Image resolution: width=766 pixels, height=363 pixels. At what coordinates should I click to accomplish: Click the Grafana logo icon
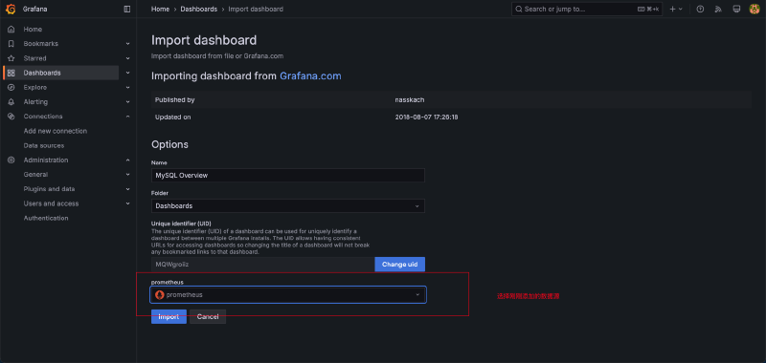[11, 9]
